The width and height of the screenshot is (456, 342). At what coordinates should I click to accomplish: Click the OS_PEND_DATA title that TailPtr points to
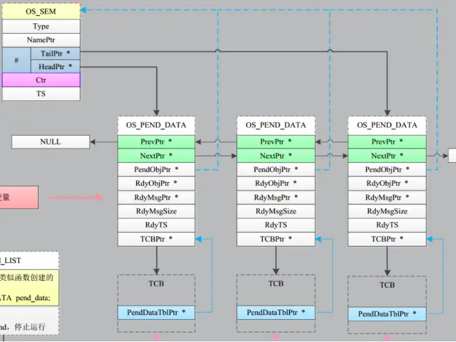(387, 125)
